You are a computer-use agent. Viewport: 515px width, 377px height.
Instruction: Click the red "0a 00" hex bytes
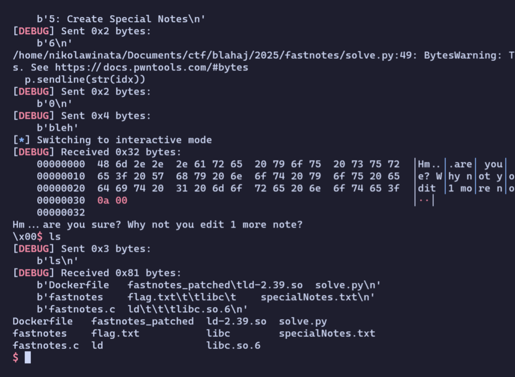coord(112,201)
